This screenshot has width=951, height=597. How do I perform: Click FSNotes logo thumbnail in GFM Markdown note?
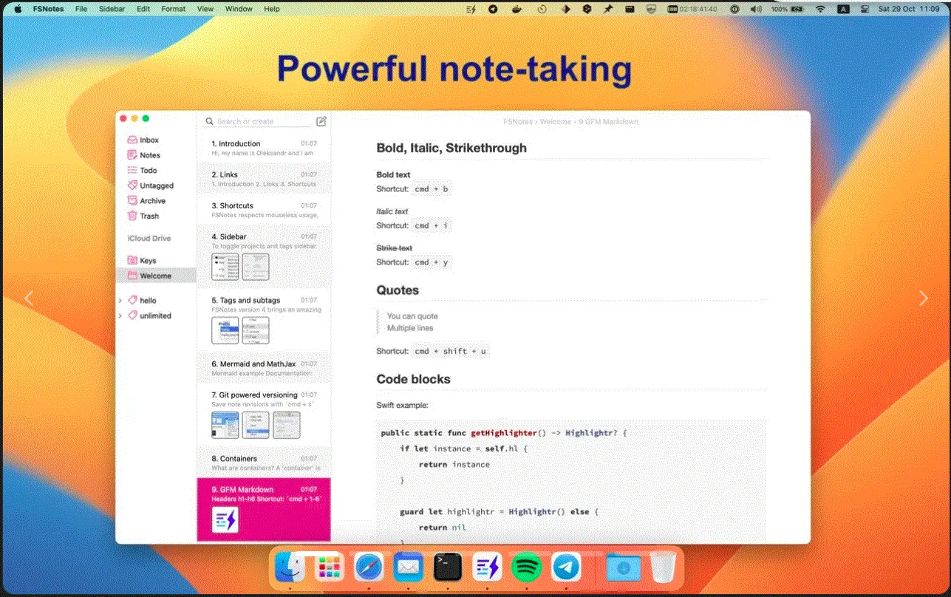coord(225,520)
